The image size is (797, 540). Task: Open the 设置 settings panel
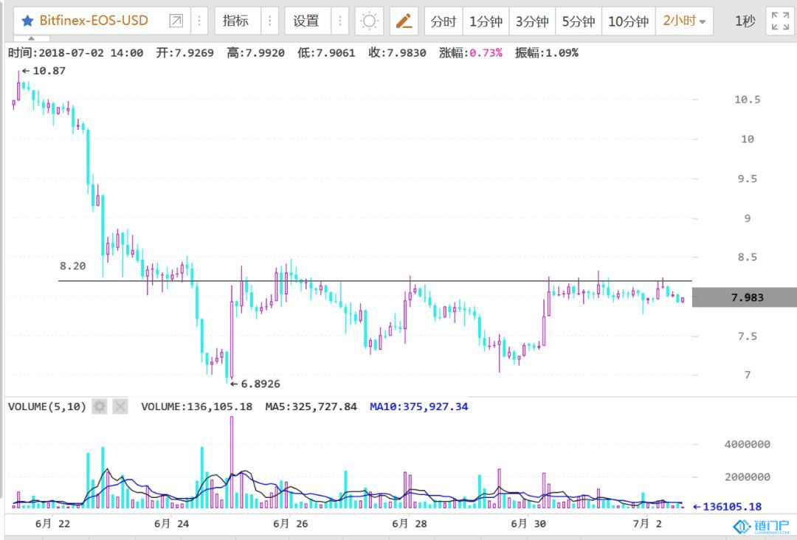[306, 21]
